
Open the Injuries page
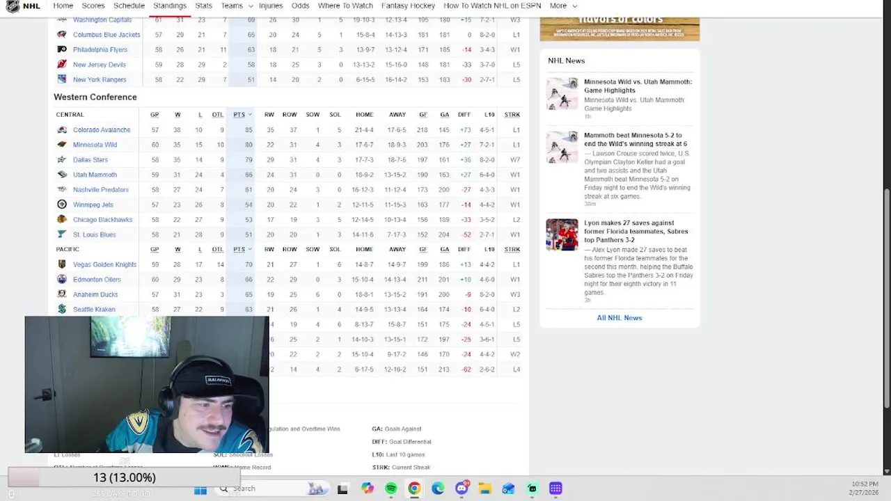pos(271,6)
